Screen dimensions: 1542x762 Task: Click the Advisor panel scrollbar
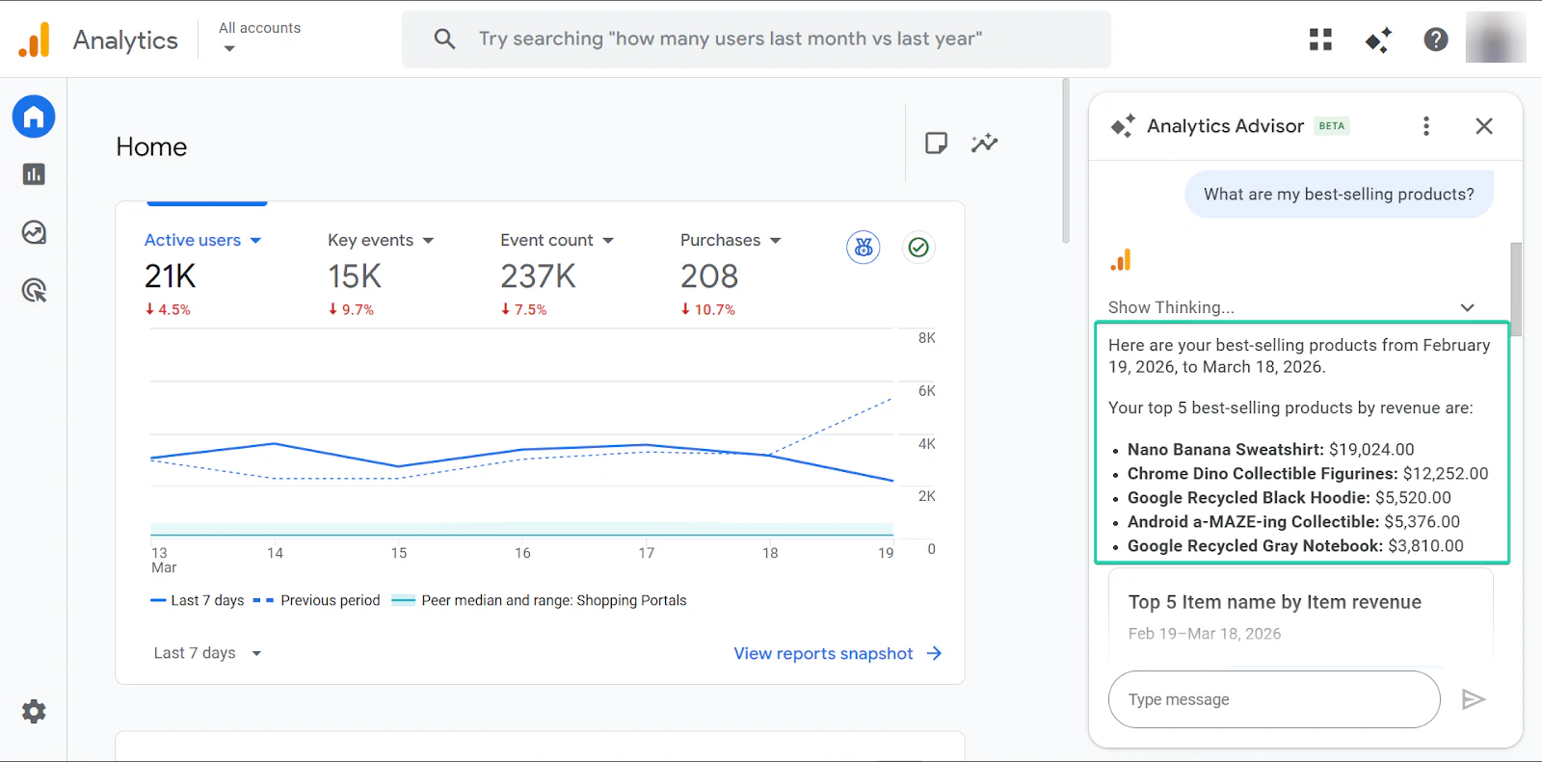[x=1516, y=289]
